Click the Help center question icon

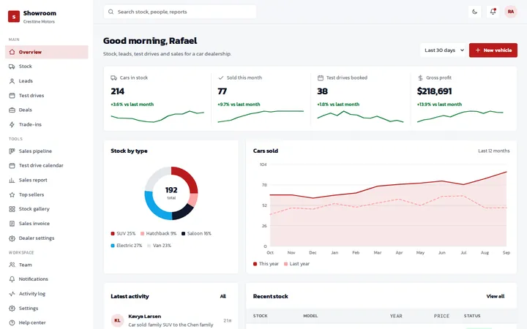(x=12, y=322)
